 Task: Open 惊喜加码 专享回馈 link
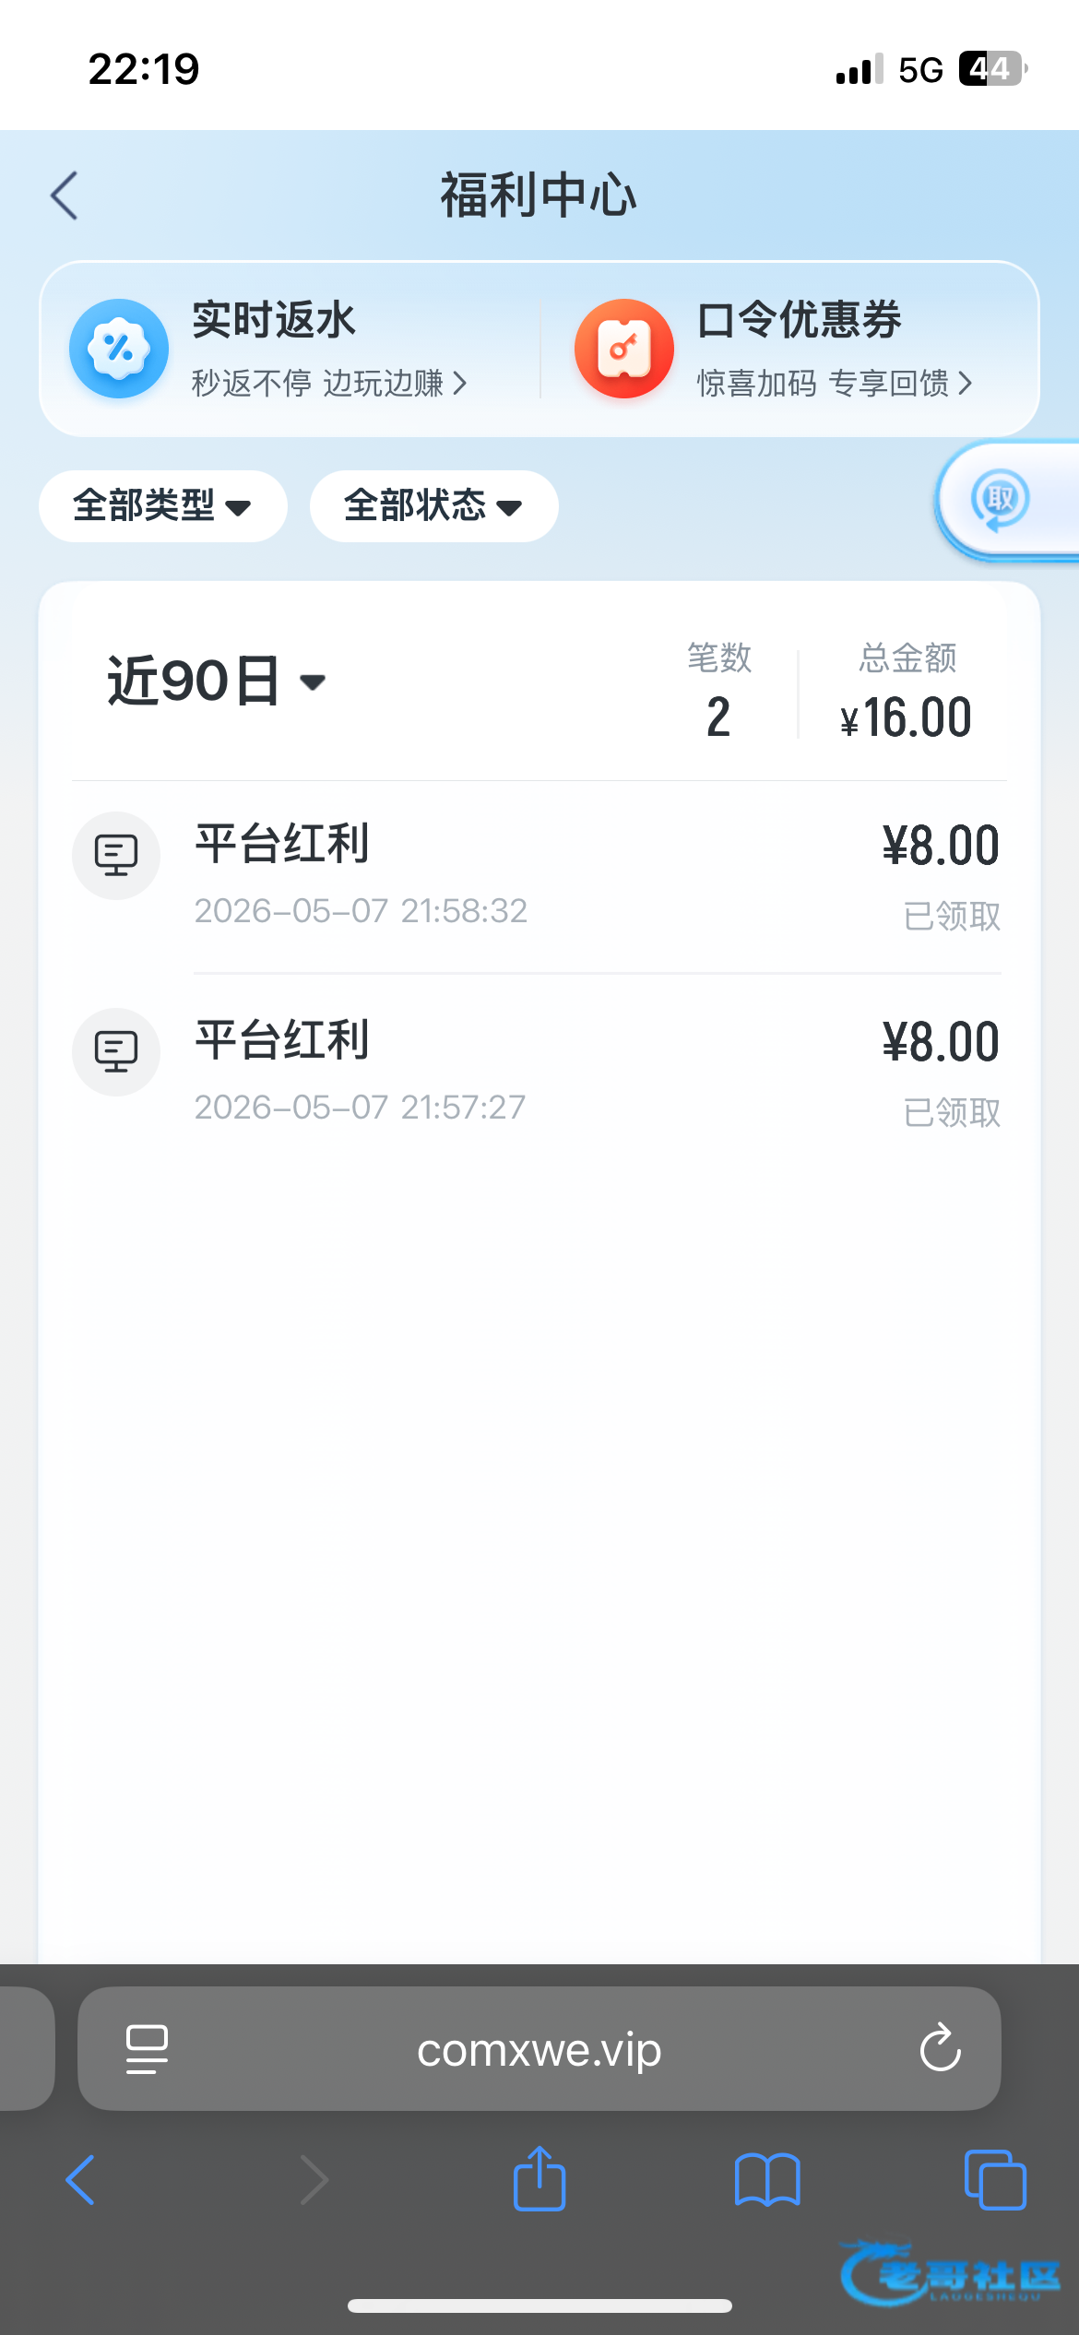[835, 383]
